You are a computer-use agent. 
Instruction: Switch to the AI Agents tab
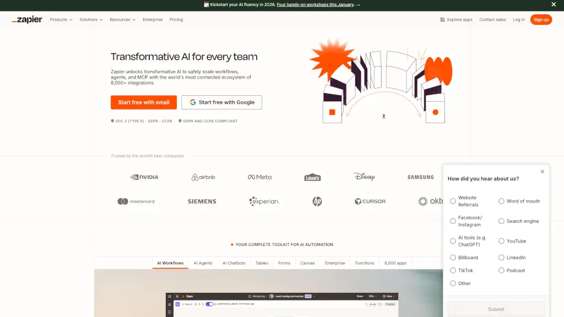pyautogui.click(x=203, y=263)
